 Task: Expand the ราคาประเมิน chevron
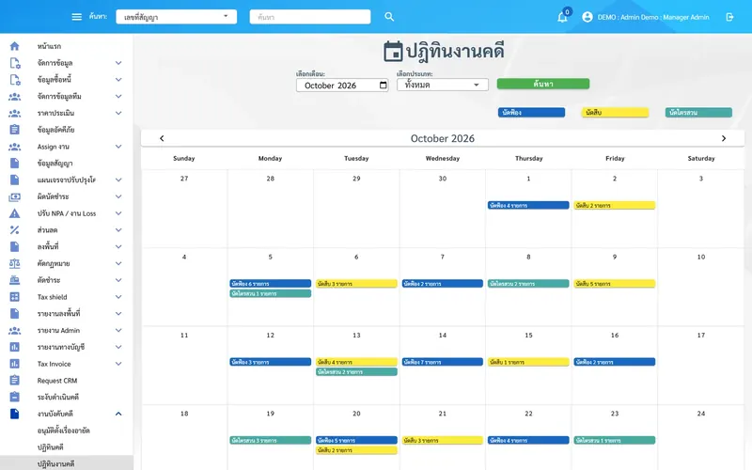tap(118, 113)
